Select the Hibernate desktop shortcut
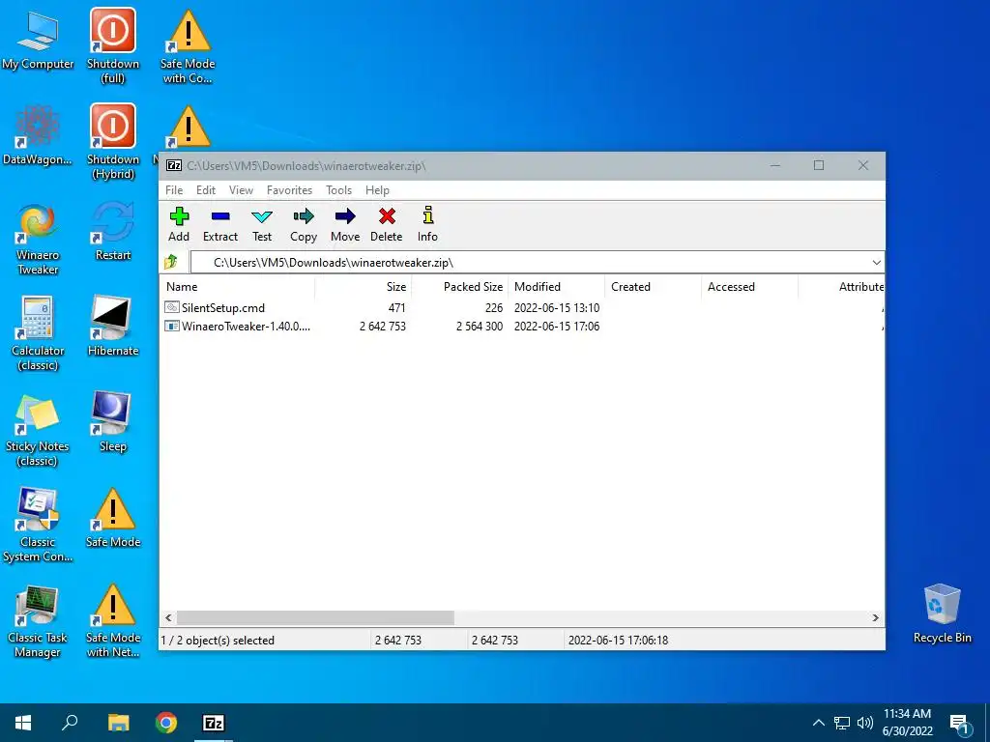This screenshot has width=990, height=742. click(113, 327)
